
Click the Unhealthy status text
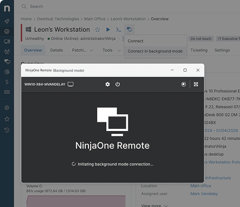tap(35, 39)
